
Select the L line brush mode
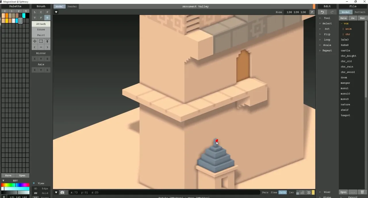click(34, 12)
